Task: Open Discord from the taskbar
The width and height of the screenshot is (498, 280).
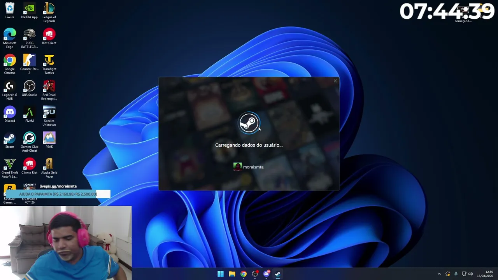Action: 266,274
